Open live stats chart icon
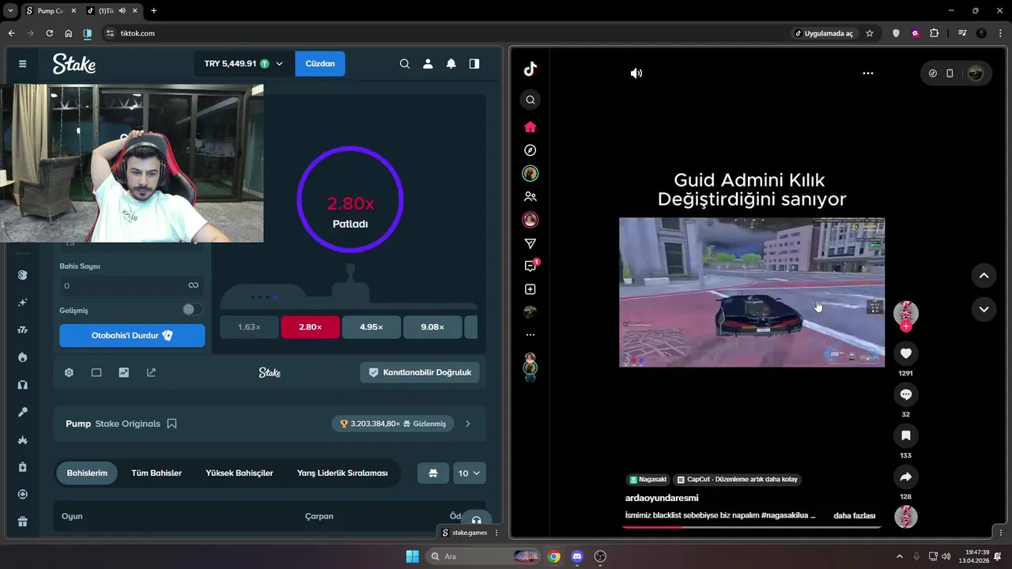Screen dimensions: 1012x569 (124, 372)
